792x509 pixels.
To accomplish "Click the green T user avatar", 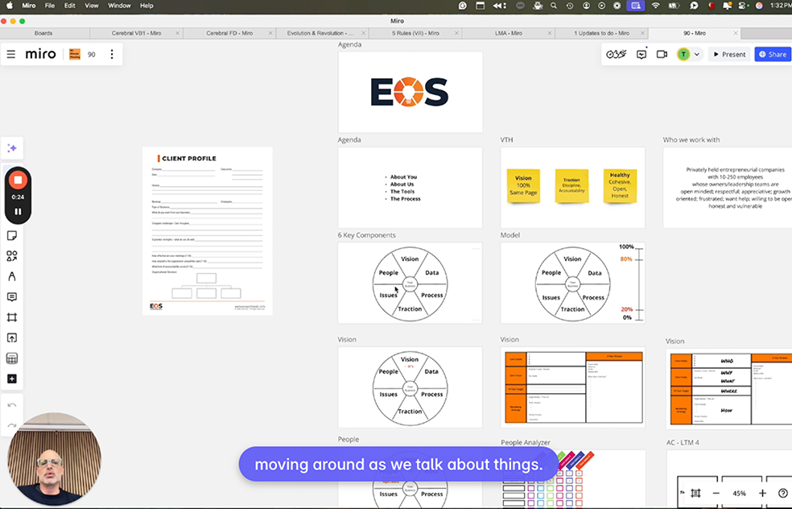I will click(x=683, y=54).
